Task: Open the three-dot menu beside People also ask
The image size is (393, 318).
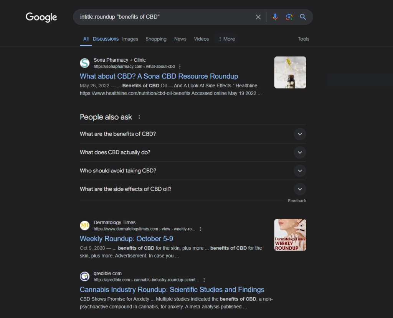Action: 139,117
